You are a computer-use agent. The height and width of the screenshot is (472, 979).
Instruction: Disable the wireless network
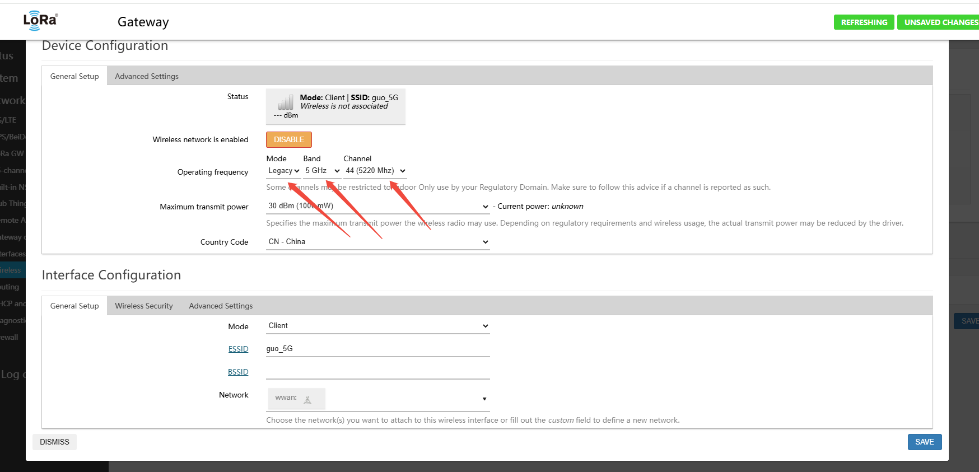pyautogui.click(x=288, y=139)
